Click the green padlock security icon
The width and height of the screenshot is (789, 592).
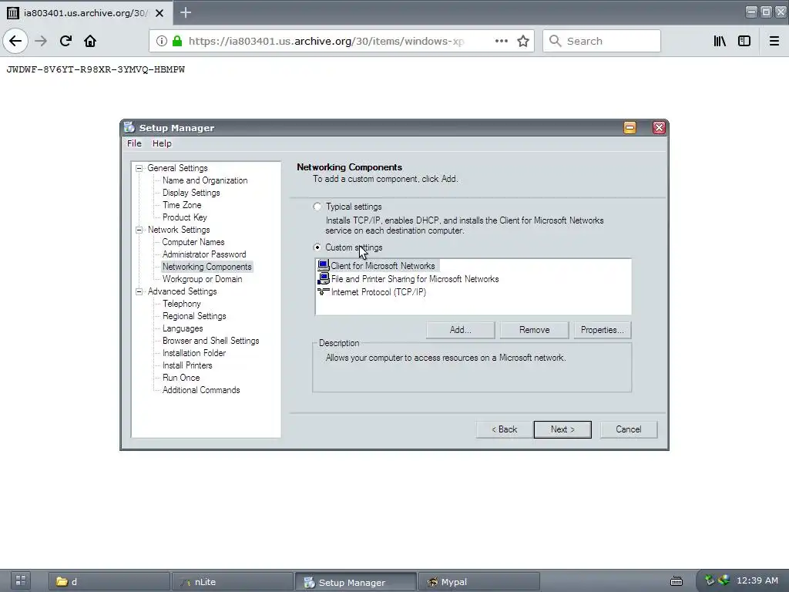tap(177, 41)
